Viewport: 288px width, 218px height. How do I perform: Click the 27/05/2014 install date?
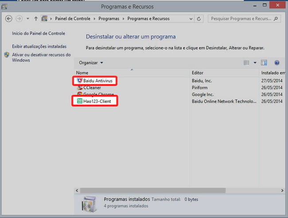tap(272, 81)
